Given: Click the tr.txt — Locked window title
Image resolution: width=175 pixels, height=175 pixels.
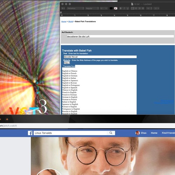Looking at the screenshot, I should click(143, 4).
